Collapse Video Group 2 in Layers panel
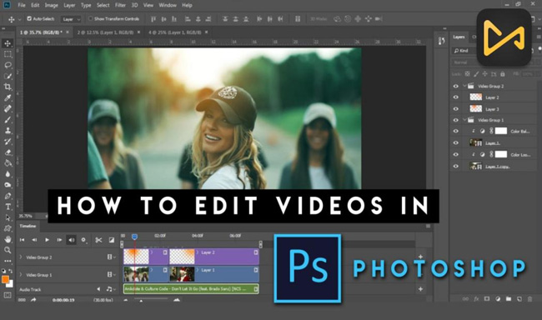 click(464, 86)
